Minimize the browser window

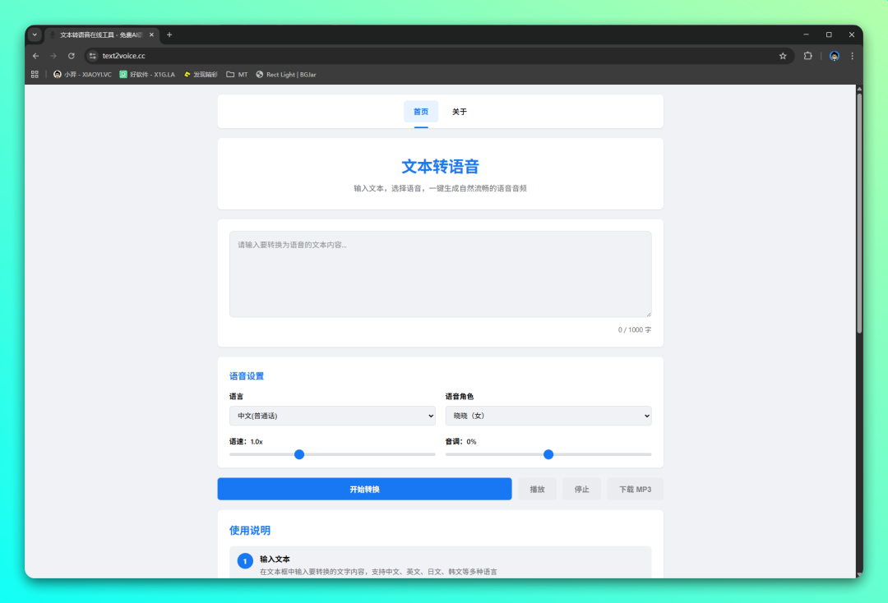806,35
